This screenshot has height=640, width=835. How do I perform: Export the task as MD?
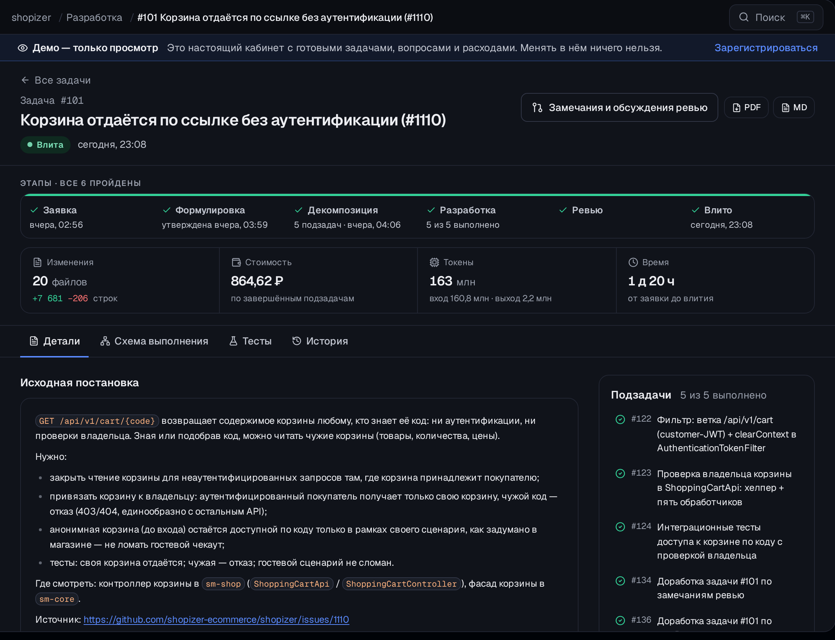794,108
